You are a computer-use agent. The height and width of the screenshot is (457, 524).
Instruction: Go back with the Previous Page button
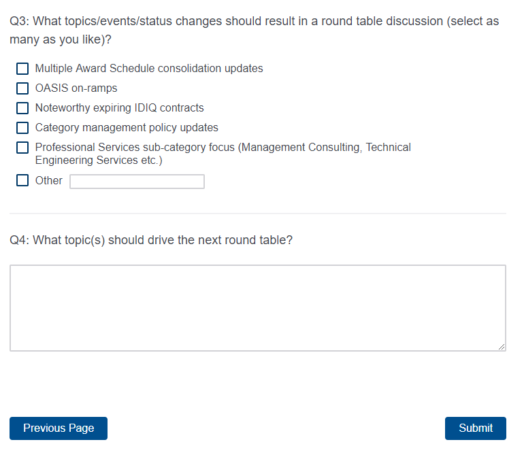point(59,428)
